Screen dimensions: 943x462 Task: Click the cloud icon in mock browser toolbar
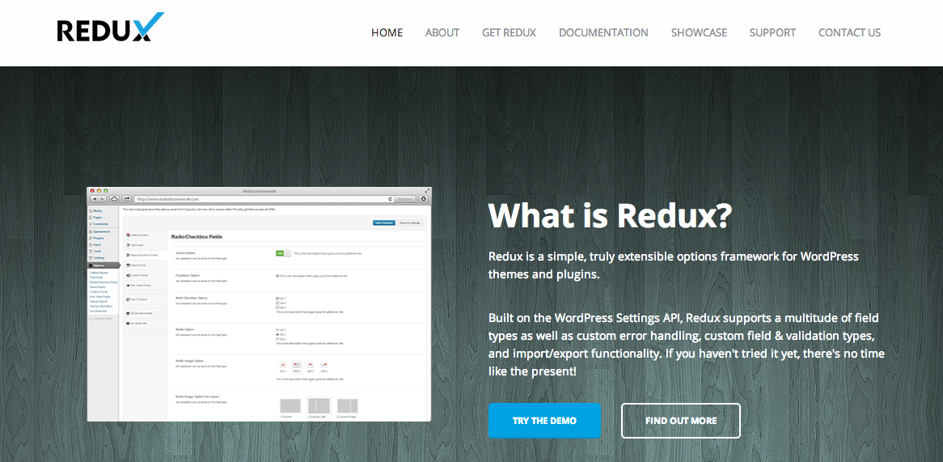pyautogui.click(x=114, y=198)
